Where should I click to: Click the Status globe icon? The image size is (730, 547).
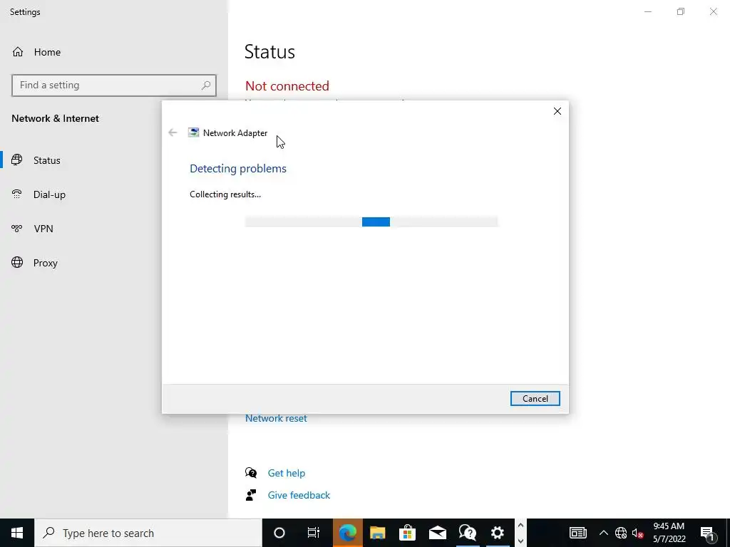pos(17,160)
